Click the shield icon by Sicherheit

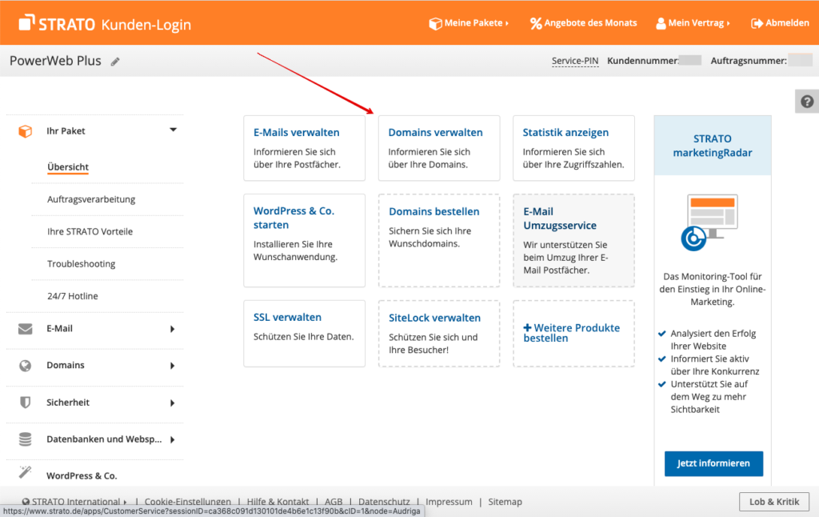25,403
